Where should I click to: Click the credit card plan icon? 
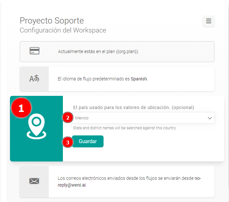pyautogui.click(x=35, y=51)
